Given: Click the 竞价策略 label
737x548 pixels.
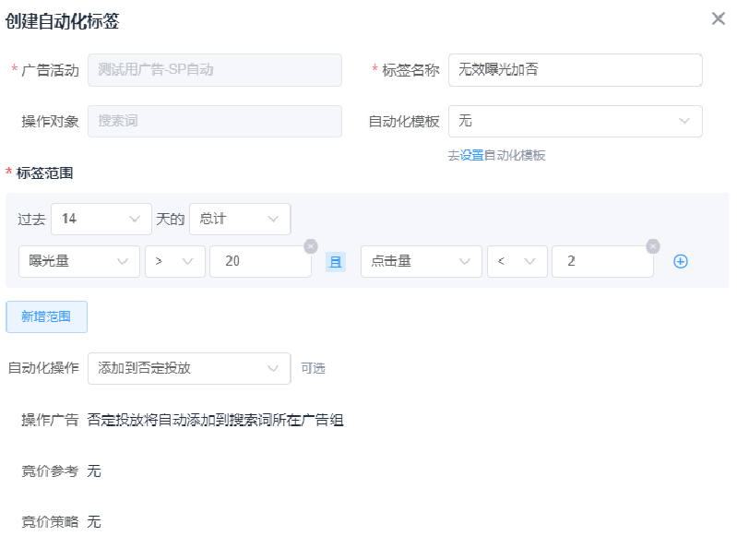Looking at the screenshot, I should 50,521.
